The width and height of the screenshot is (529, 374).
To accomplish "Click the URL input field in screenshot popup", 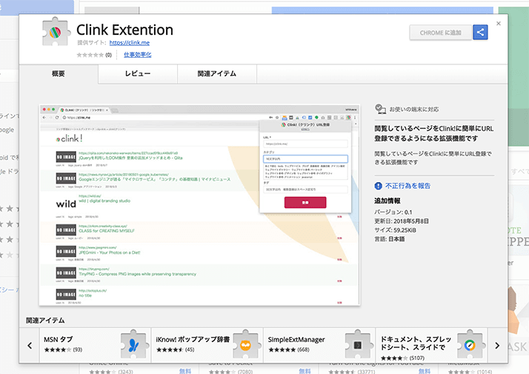I will pyautogui.click(x=305, y=144).
